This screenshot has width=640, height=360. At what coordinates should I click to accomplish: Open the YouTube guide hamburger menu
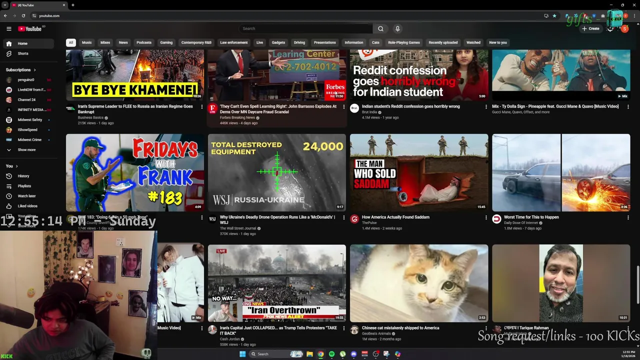coord(8,28)
